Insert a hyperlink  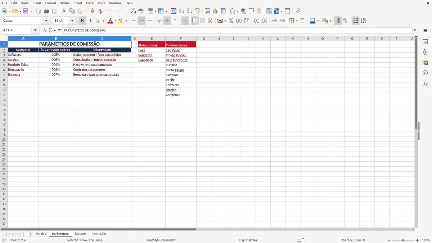243,11
